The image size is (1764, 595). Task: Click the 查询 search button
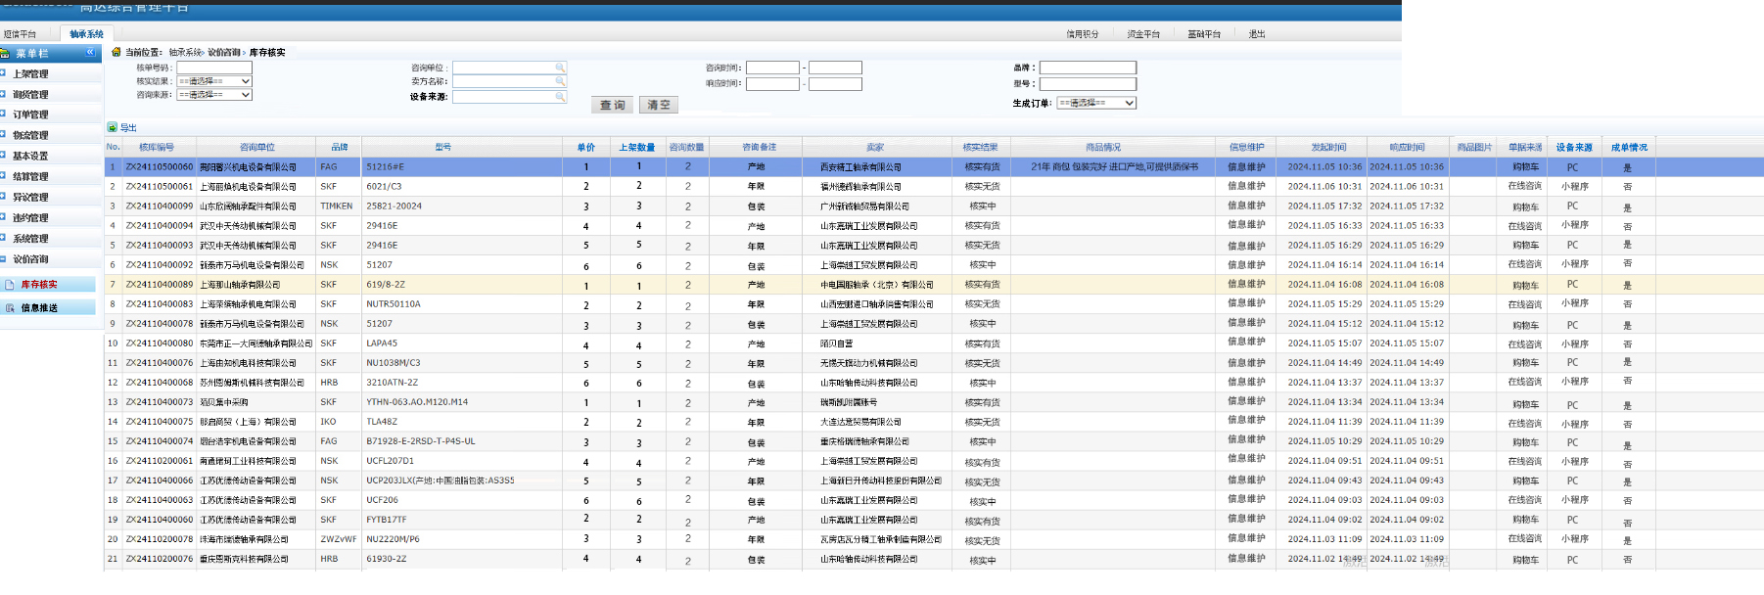613,105
